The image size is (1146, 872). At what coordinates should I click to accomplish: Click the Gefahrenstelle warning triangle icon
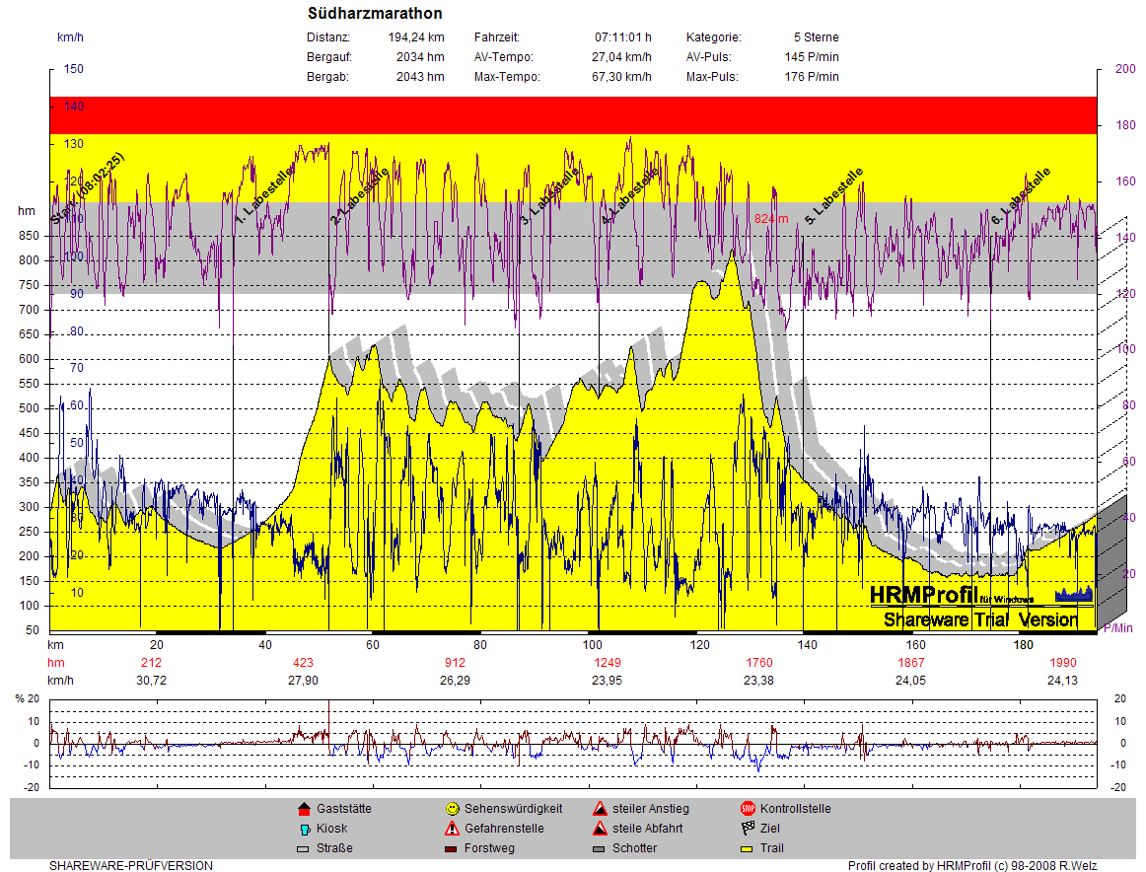point(452,829)
